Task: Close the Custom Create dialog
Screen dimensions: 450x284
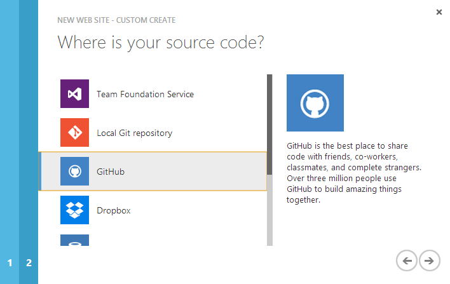Action: point(439,12)
